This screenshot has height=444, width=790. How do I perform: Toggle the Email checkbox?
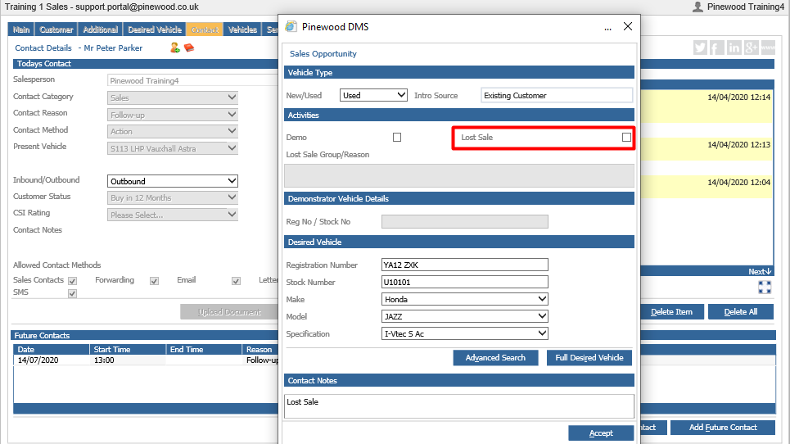[x=236, y=281]
